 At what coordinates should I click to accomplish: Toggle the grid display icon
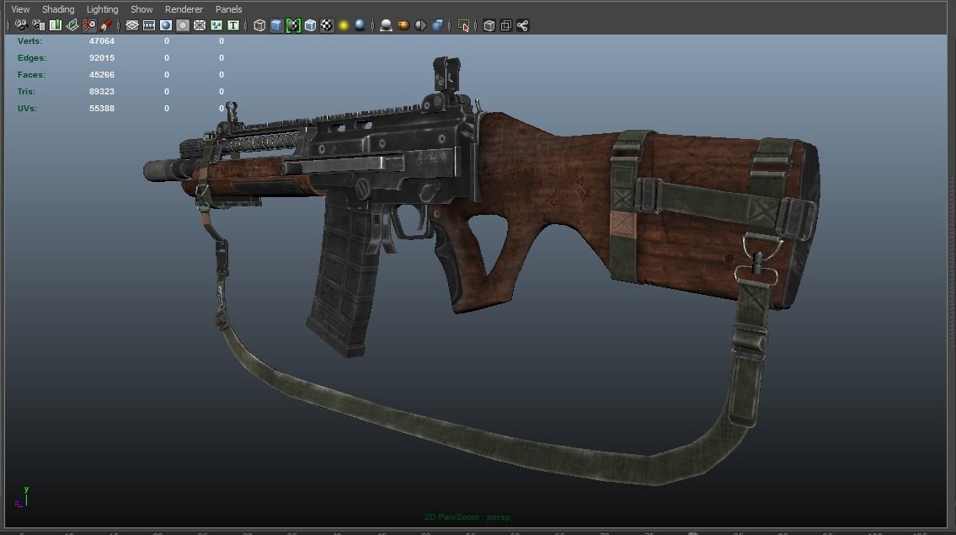(x=131, y=25)
